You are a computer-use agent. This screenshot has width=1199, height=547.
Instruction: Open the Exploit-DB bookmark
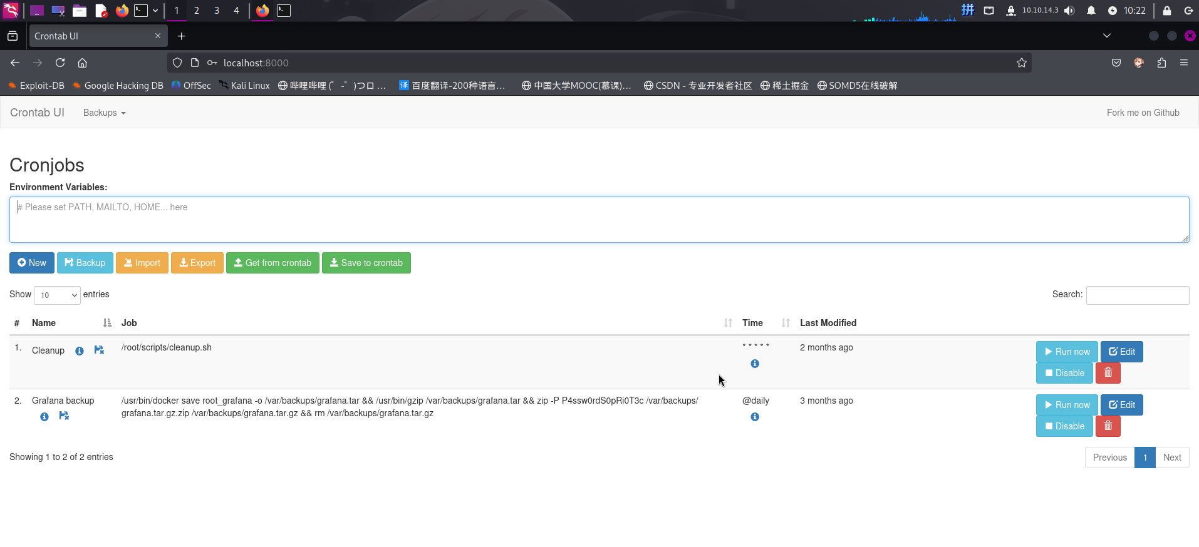36,86
